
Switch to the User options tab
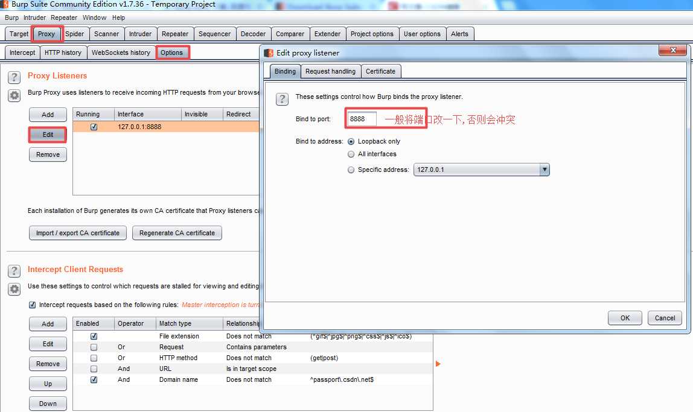pyautogui.click(x=422, y=34)
